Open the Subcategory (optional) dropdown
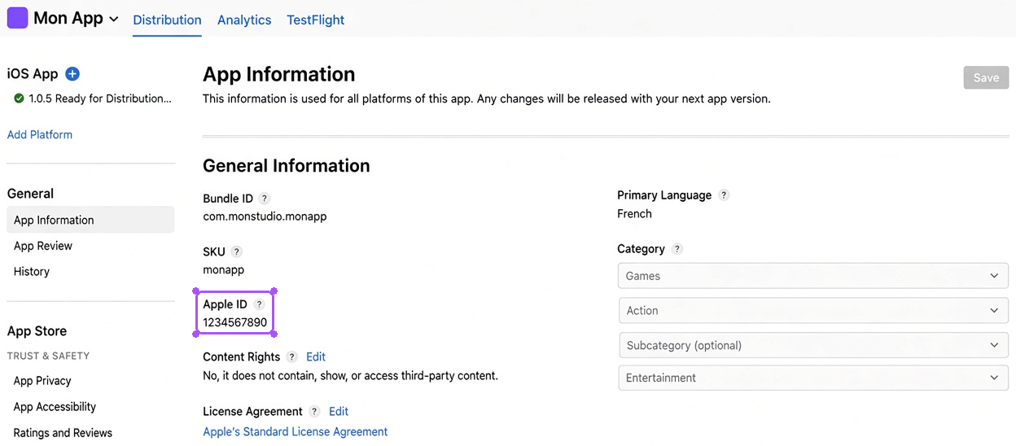This screenshot has height=446, width=1016. (x=813, y=345)
